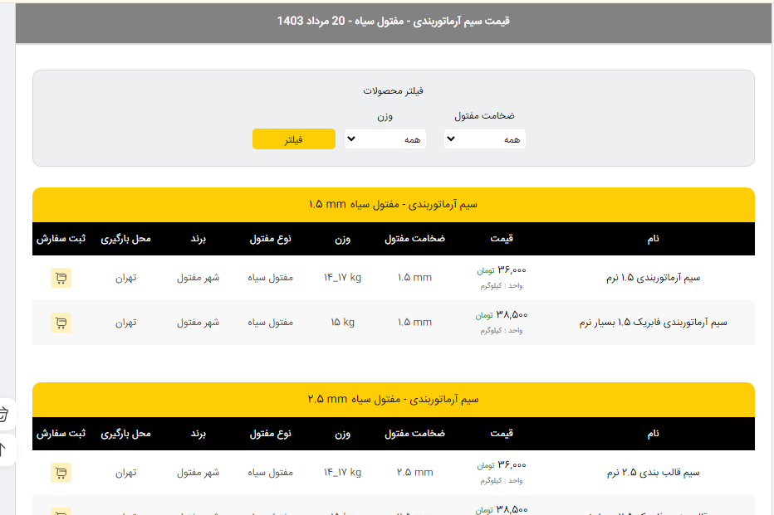
Task: Click ثبت سفارش header in second table
Action: (61, 434)
